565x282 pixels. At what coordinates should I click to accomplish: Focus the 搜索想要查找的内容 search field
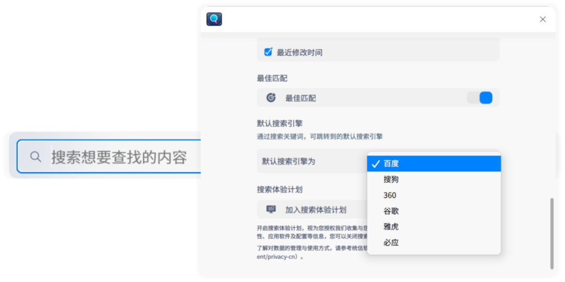coord(109,157)
